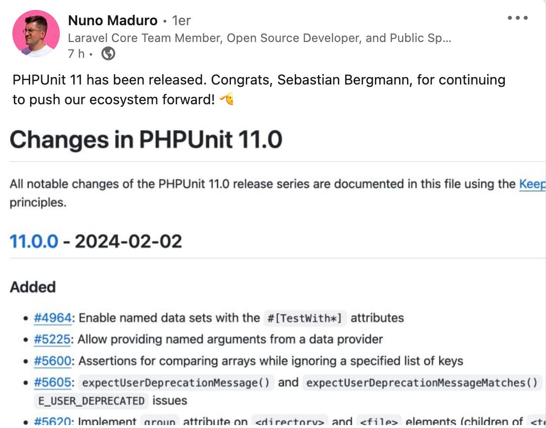
Task: Click the pointing hand emoji in the post
Action: 227,99
